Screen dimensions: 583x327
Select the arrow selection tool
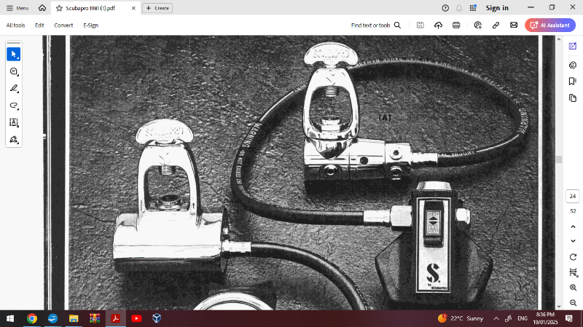tap(14, 54)
